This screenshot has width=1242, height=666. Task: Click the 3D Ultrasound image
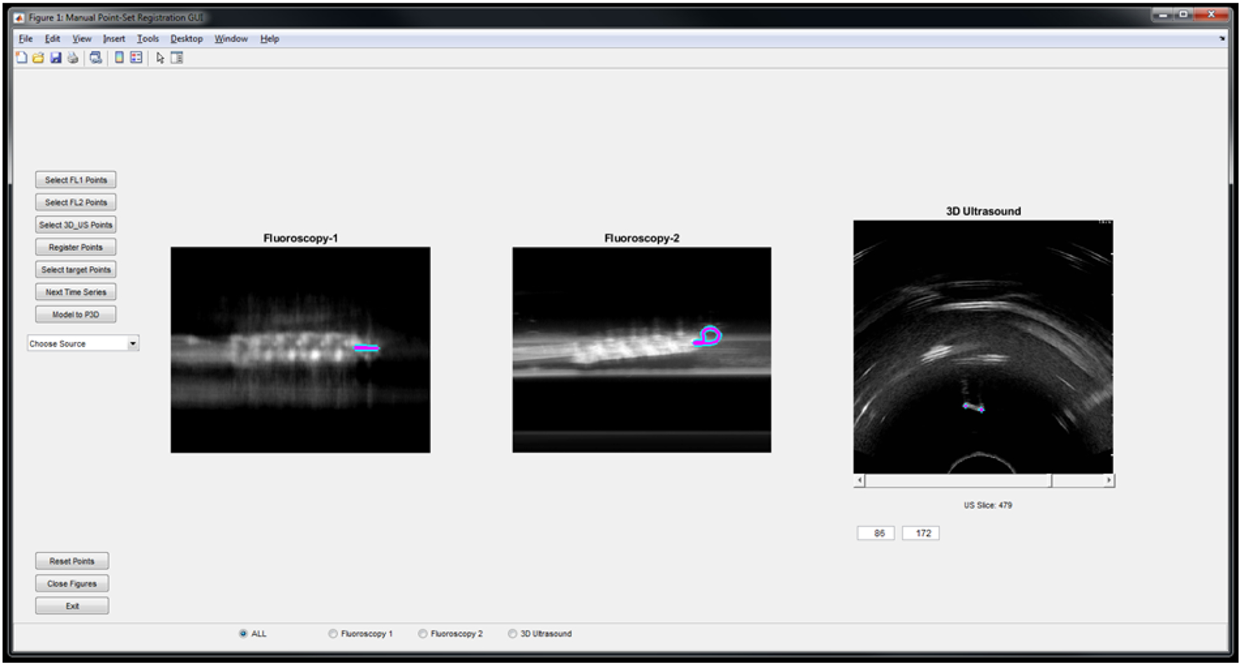point(983,347)
